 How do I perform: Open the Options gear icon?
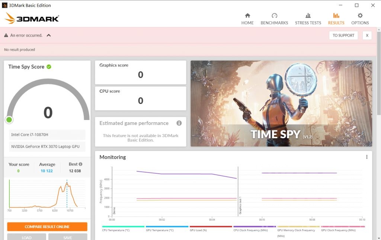(x=360, y=16)
